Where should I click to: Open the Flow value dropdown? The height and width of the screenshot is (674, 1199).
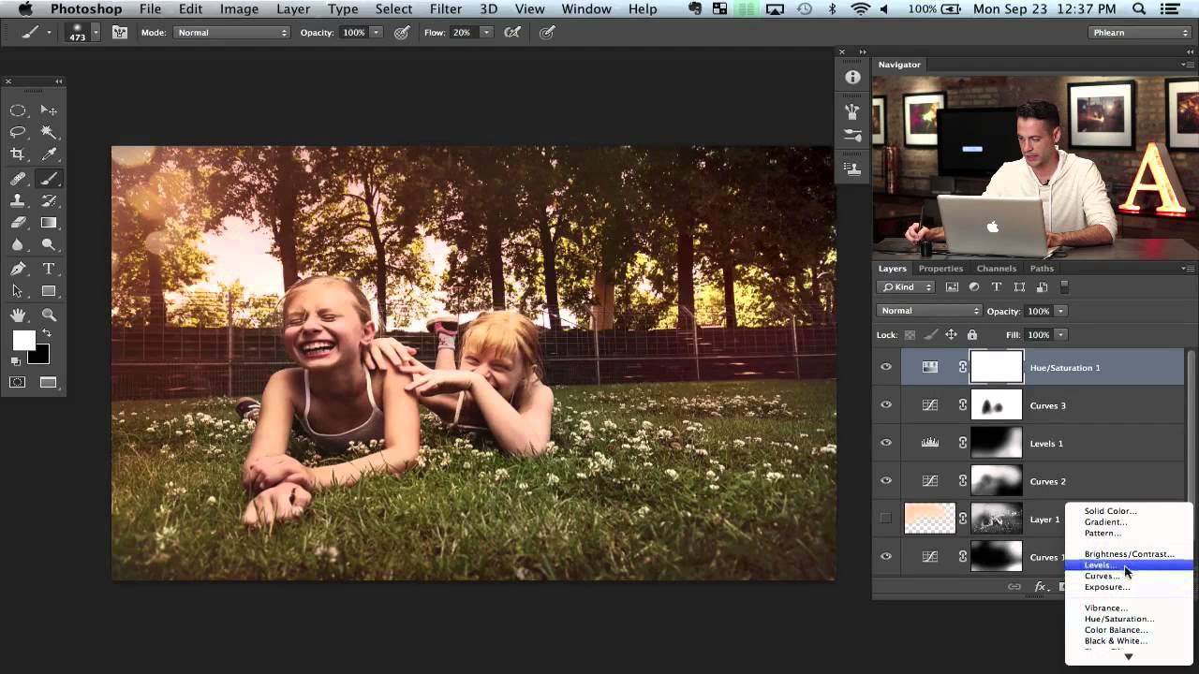[x=485, y=32]
